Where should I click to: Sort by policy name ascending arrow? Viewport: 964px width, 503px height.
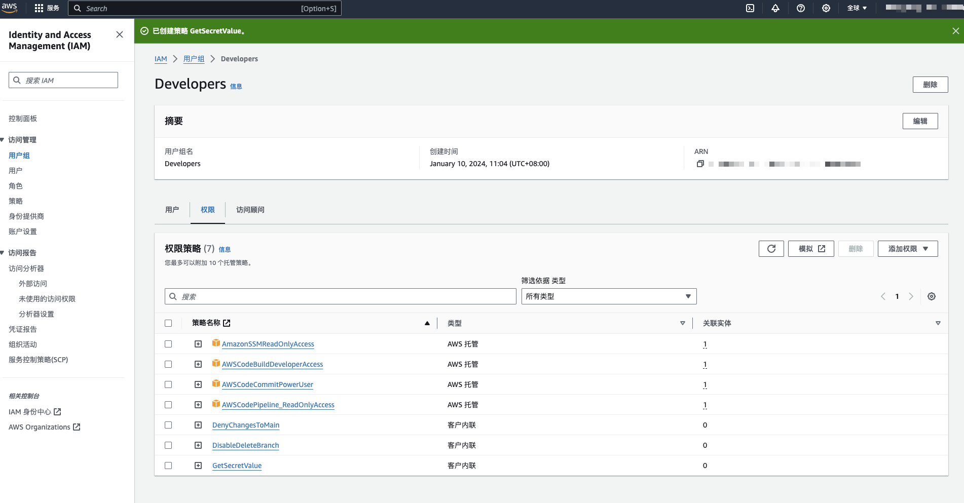(x=427, y=323)
